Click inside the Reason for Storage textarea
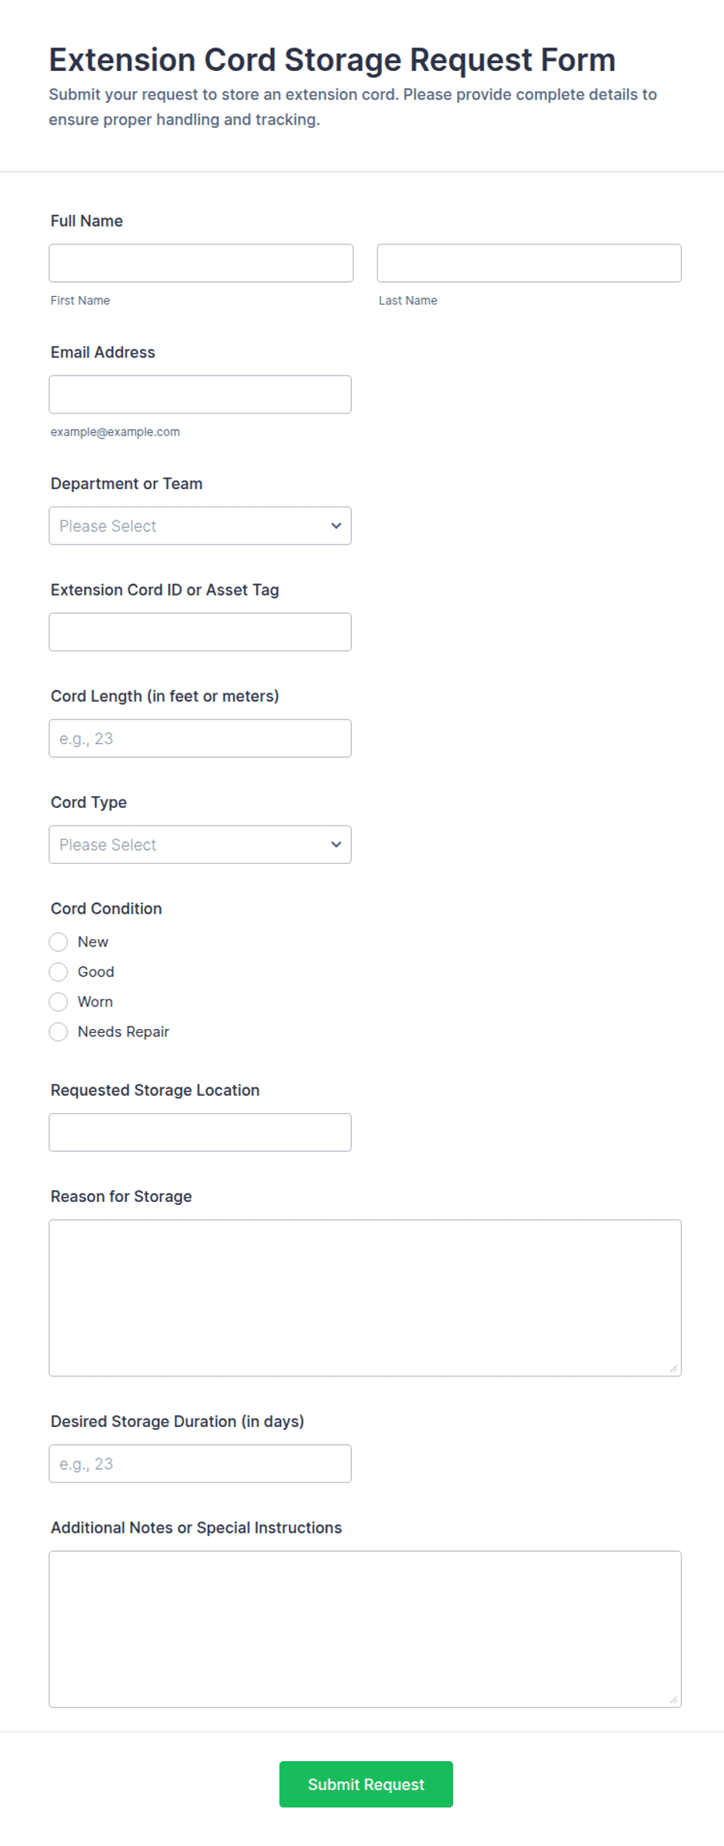The height and width of the screenshot is (1846, 724). (x=365, y=1298)
